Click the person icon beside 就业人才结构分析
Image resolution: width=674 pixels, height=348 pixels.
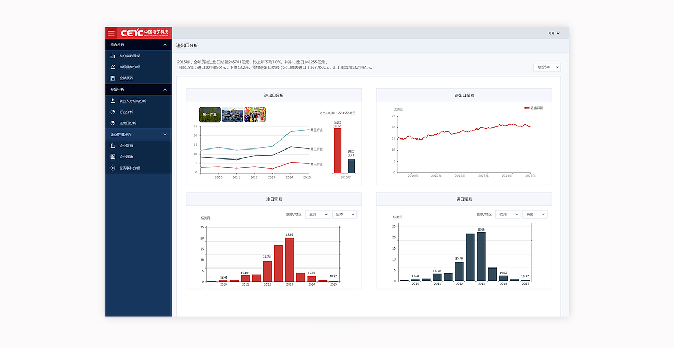pos(113,101)
